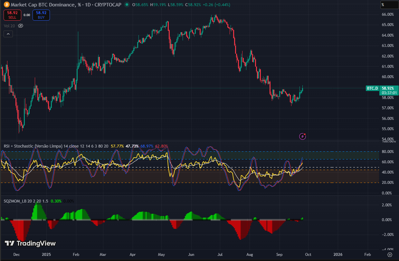Click the 20.00% RSI scale label

click(388, 183)
